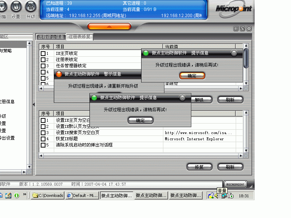This screenshot has height=218, width=291.
Task: Click the green circle quick launch icon
Action: pyautogui.click(x=17, y=195)
